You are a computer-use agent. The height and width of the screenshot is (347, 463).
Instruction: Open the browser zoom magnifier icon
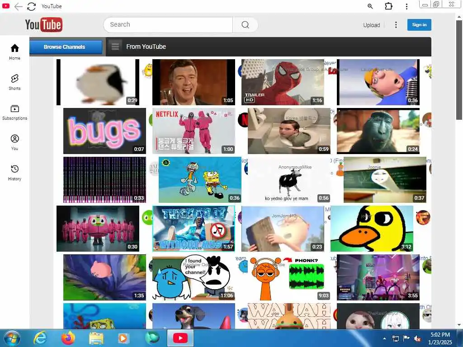point(370,6)
